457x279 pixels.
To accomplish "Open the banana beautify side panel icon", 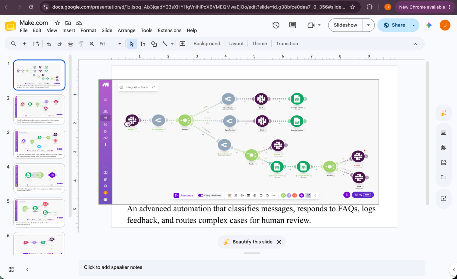I will (444, 113).
